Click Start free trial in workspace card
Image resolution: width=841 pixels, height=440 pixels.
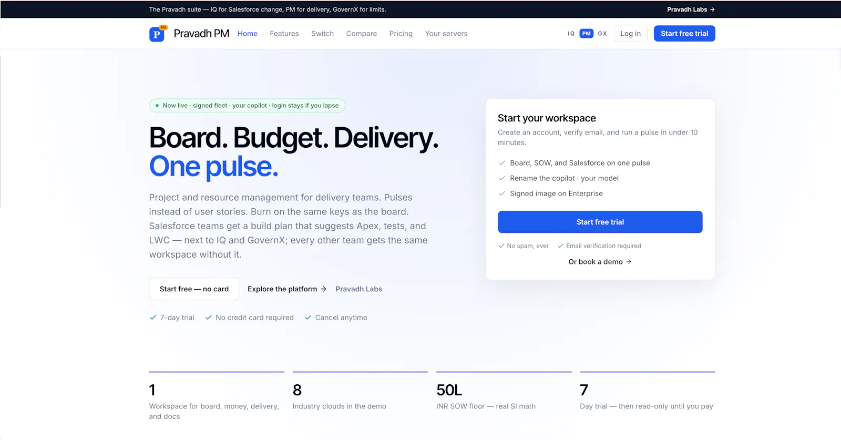coord(600,222)
